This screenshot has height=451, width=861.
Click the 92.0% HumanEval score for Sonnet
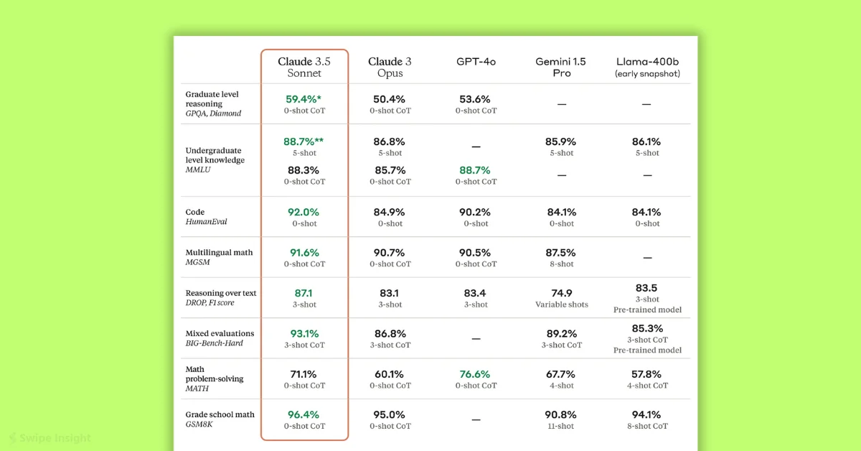(x=304, y=213)
